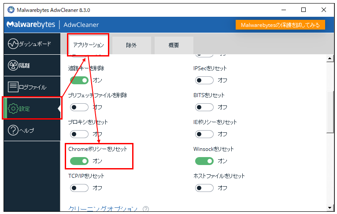Click the Malwarebytes logo in header

[31, 25]
